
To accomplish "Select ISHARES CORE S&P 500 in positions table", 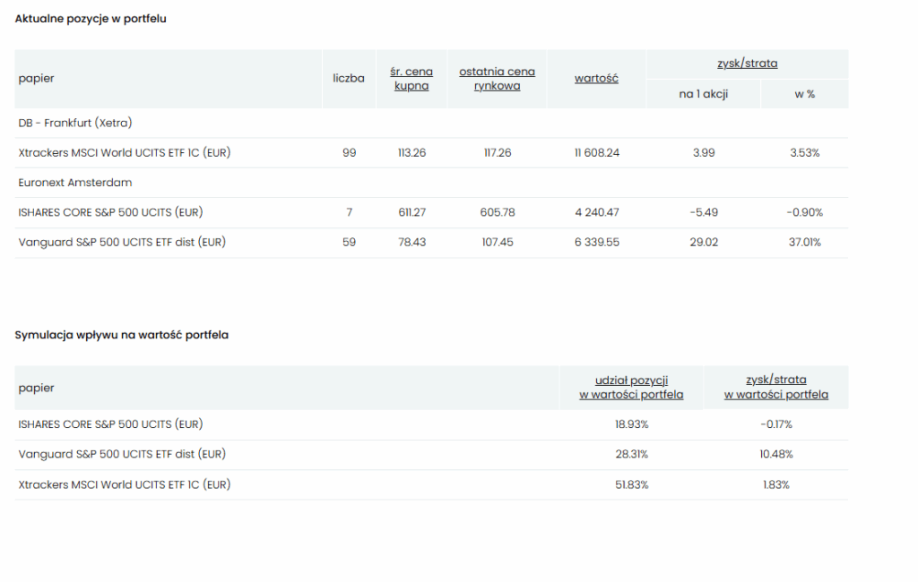I will pos(110,212).
